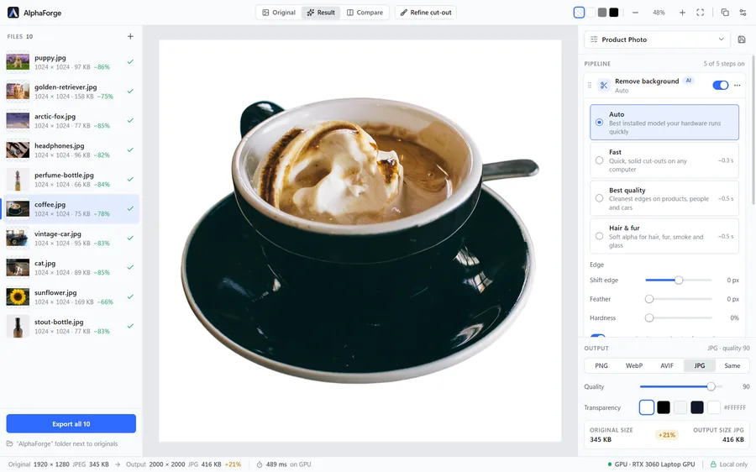Click the green GPU status dot
Viewport: 756px width, 472px height.
click(610, 464)
